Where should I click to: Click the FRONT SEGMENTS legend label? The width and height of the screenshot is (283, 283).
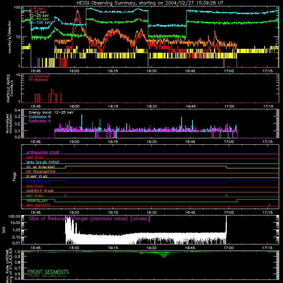tap(48, 272)
